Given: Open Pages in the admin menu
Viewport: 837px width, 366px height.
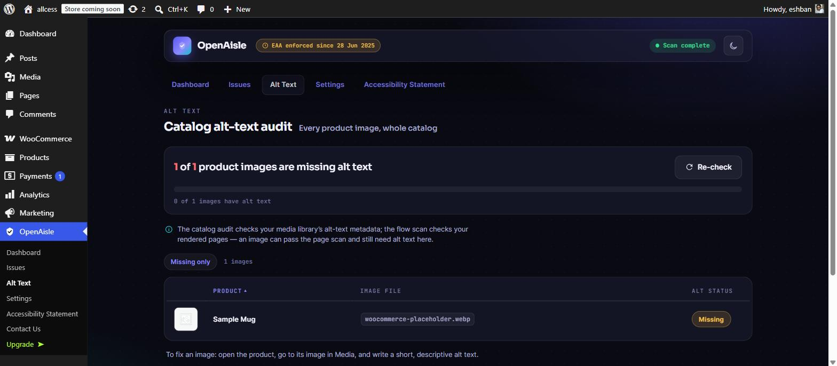Looking at the screenshot, I should coord(29,96).
